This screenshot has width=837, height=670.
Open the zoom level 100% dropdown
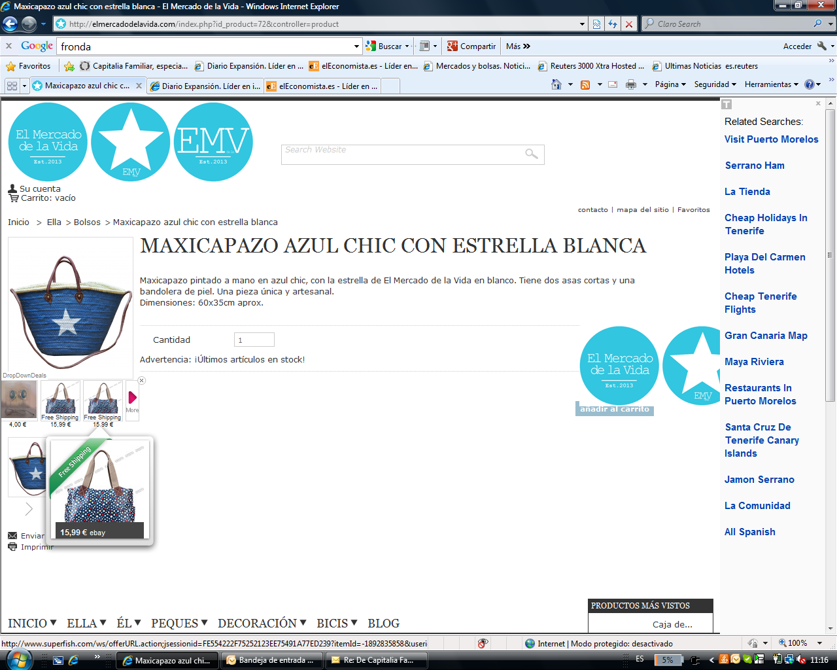tap(819, 643)
